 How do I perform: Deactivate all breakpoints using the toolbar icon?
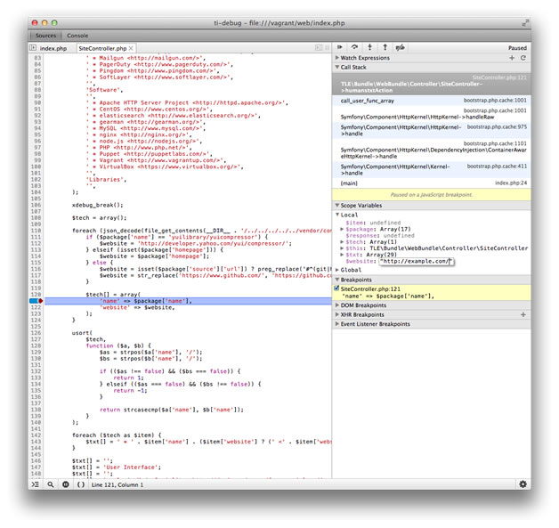[x=401, y=47]
